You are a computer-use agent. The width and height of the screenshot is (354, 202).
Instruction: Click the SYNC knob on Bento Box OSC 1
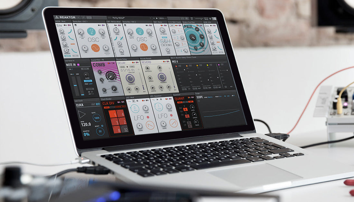tap(102, 32)
